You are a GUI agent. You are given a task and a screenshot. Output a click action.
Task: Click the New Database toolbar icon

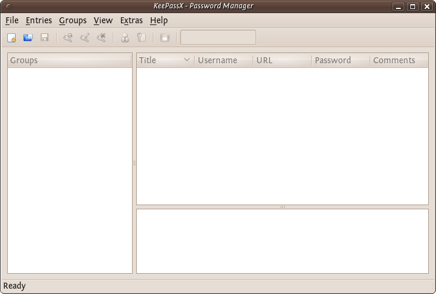click(x=11, y=38)
